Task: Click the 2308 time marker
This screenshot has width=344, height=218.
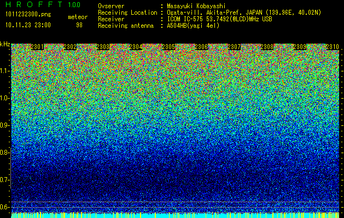Action: (267, 47)
